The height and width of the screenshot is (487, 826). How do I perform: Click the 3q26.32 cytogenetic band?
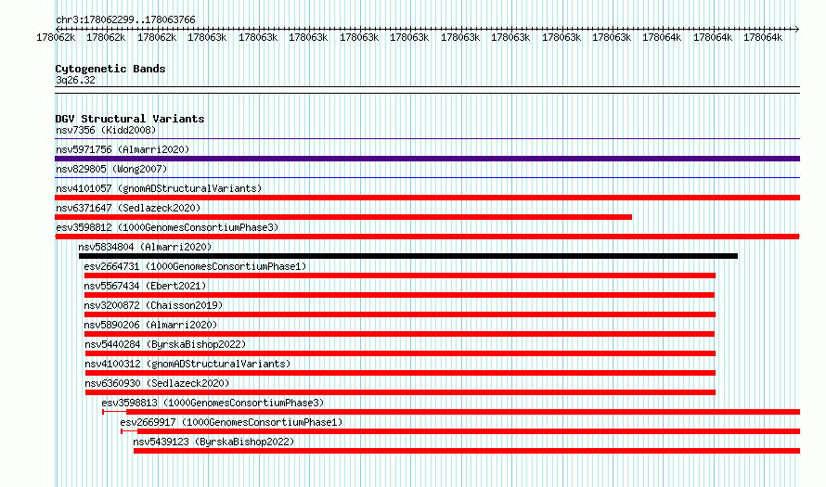(427, 90)
